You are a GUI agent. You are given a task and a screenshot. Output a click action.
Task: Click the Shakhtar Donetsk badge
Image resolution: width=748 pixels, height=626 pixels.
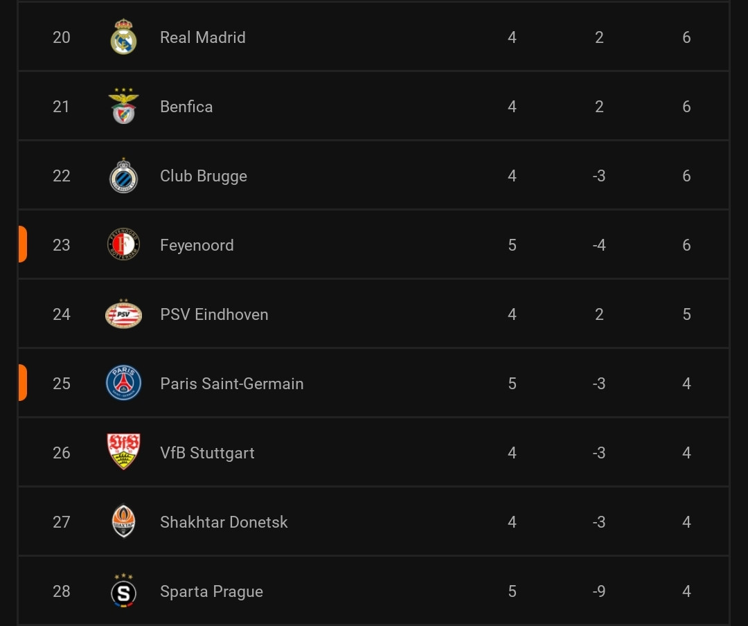click(x=123, y=521)
